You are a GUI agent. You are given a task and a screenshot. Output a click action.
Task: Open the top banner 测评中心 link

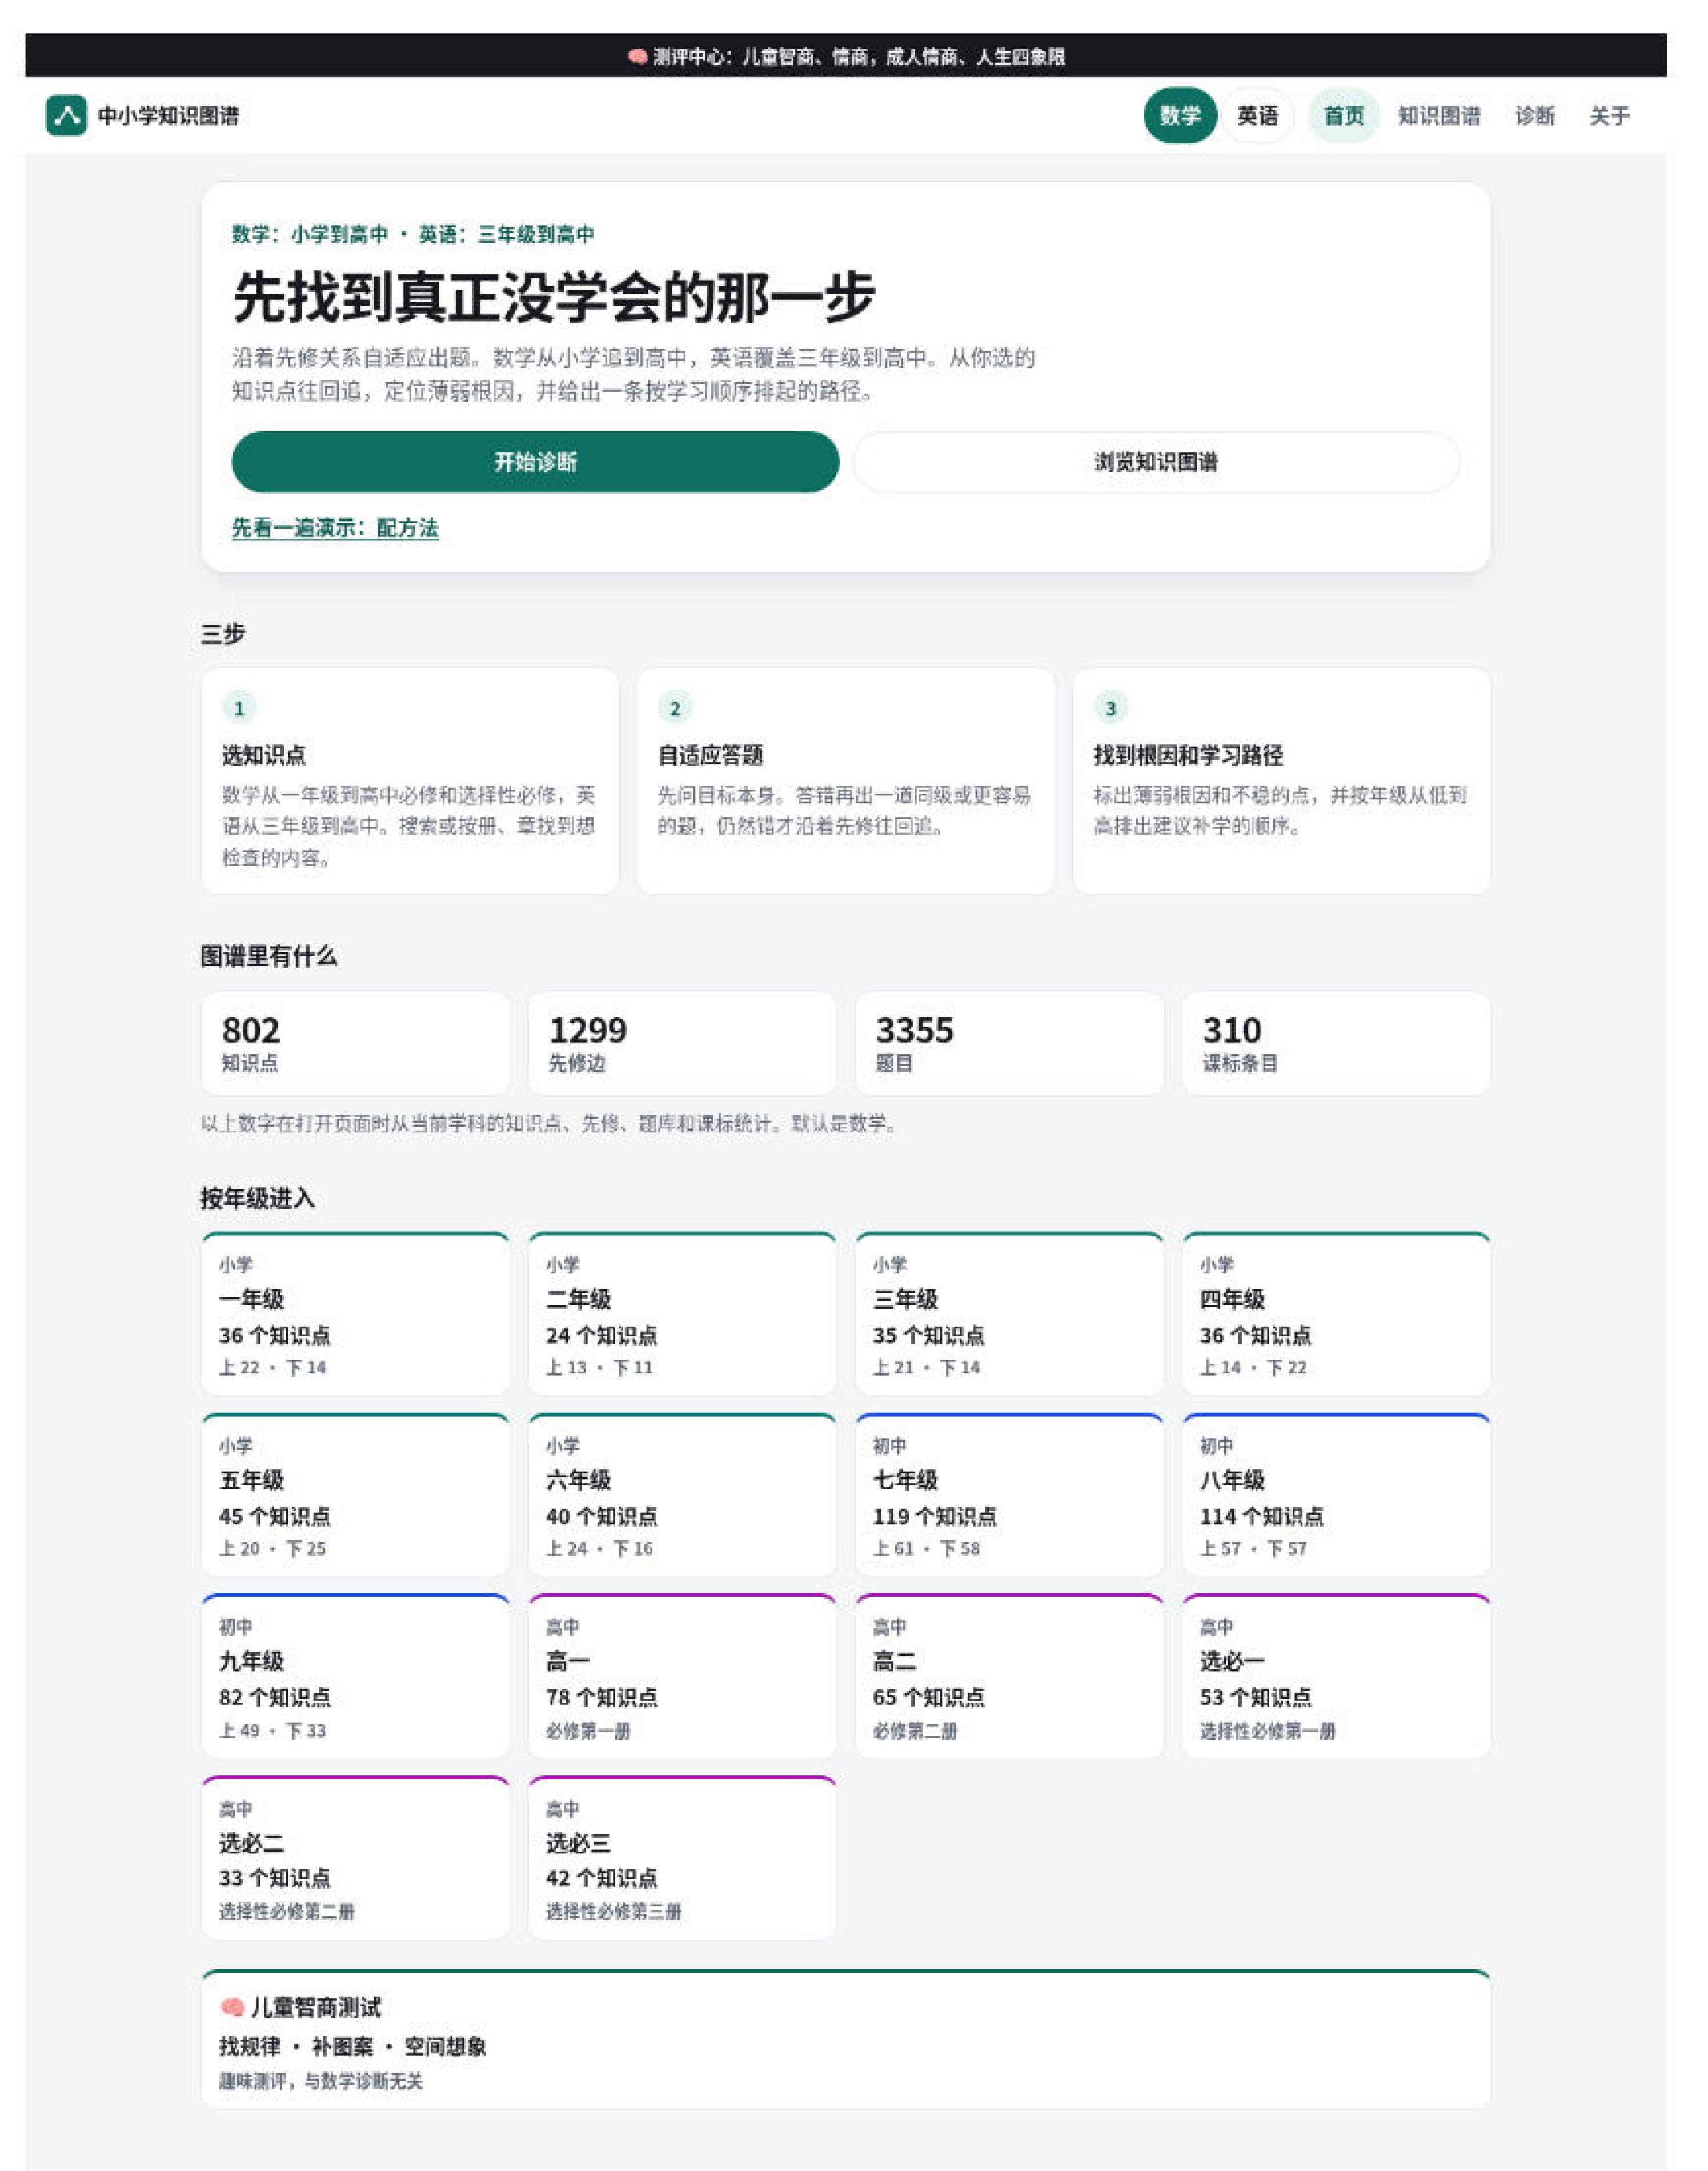click(846, 56)
